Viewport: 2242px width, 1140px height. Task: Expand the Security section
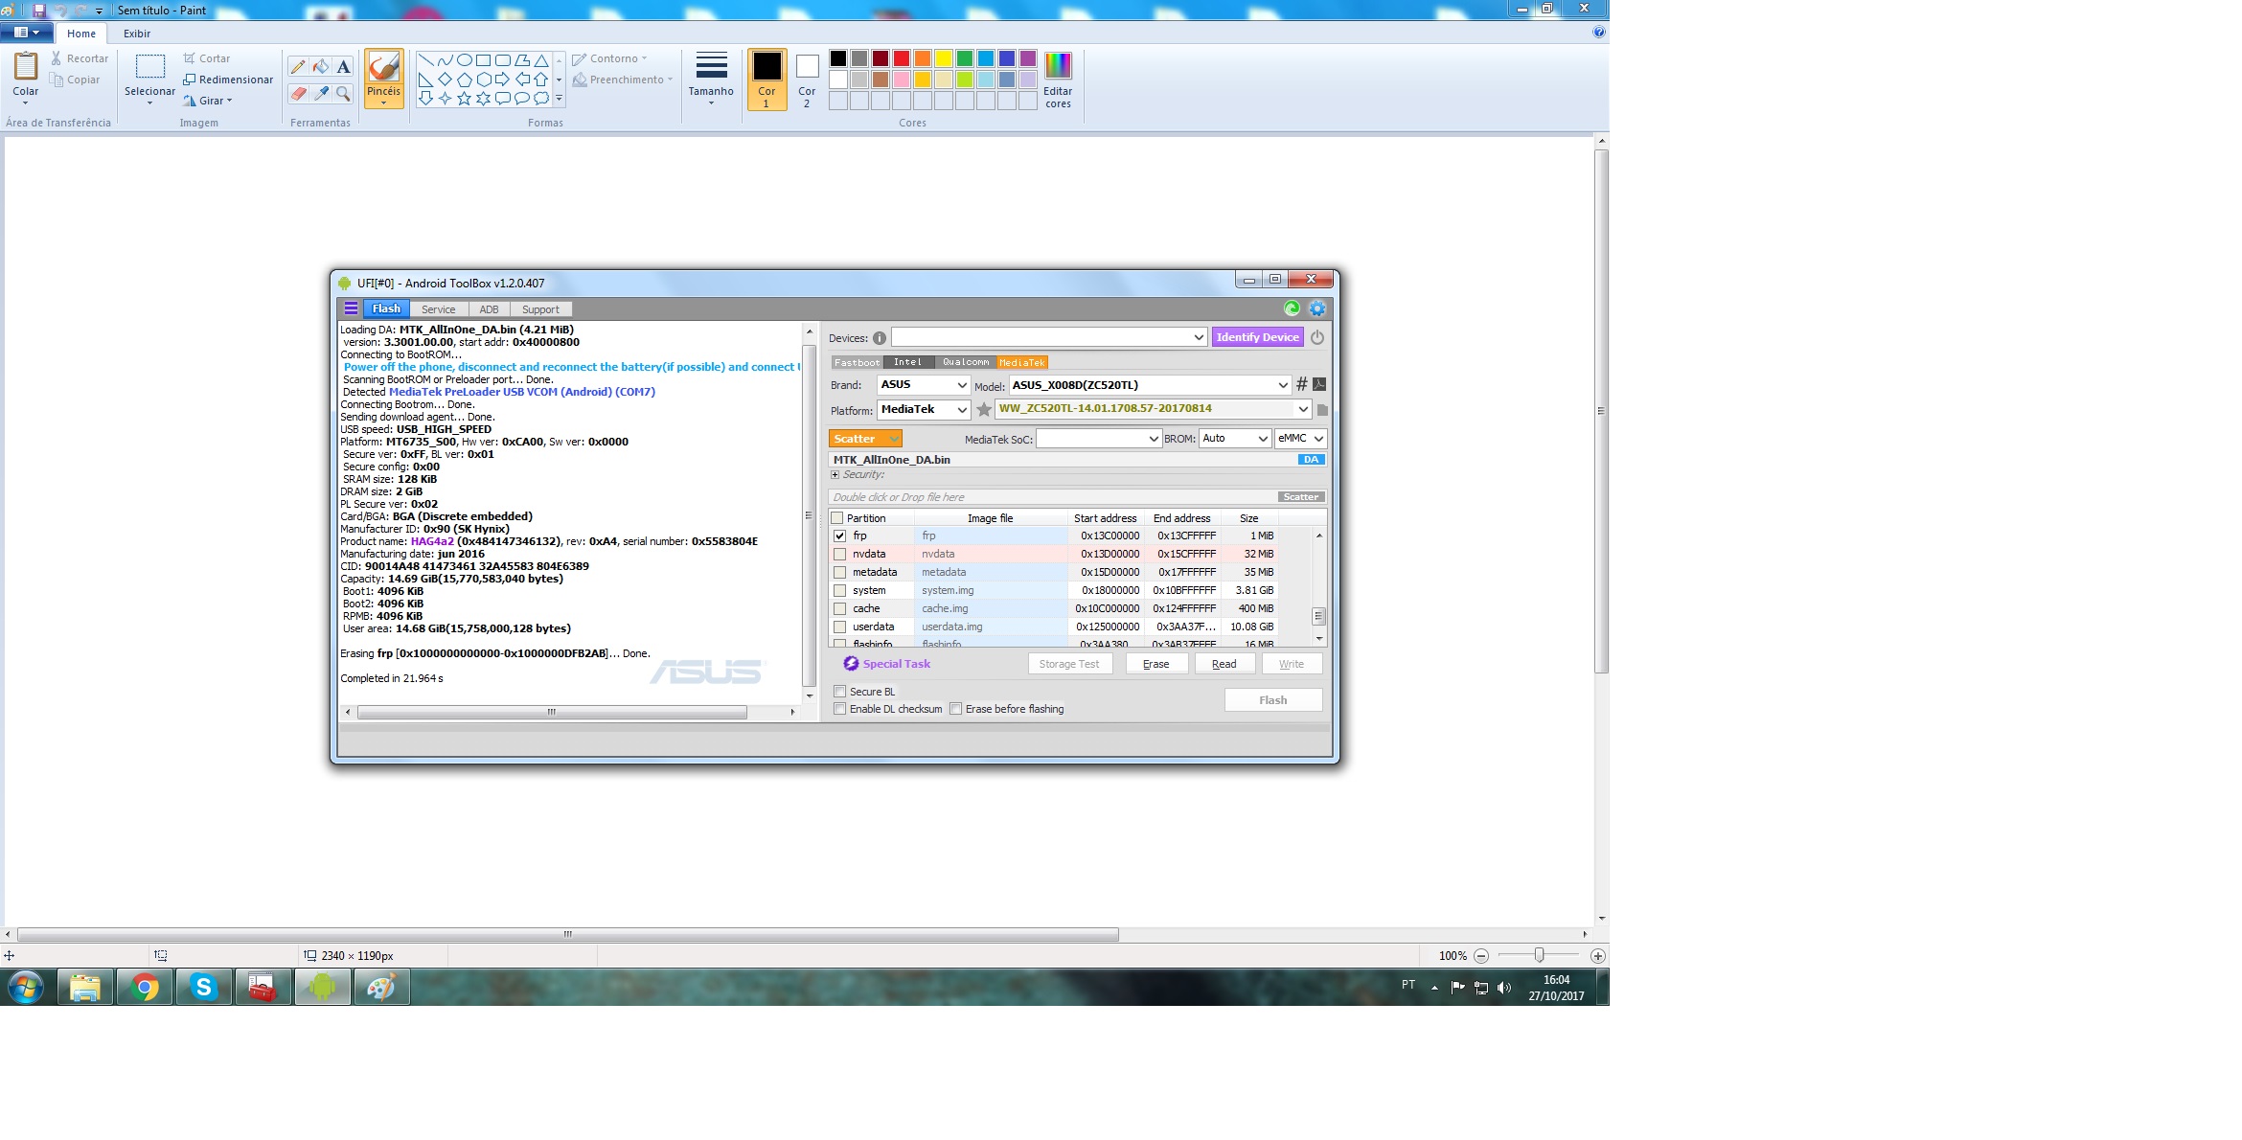pos(835,475)
